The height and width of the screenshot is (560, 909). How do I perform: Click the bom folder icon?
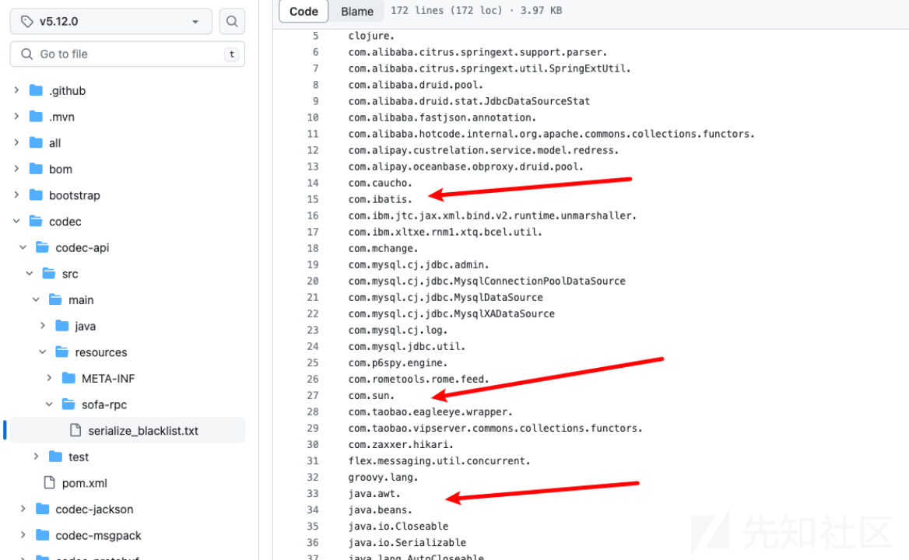tap(36, 169)
